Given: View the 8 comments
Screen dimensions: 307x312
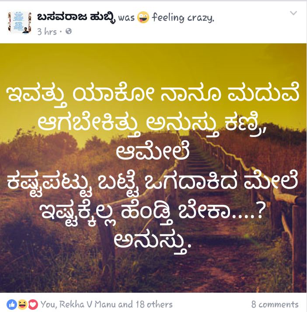Looking at the screenshot, I should (275, 305).
